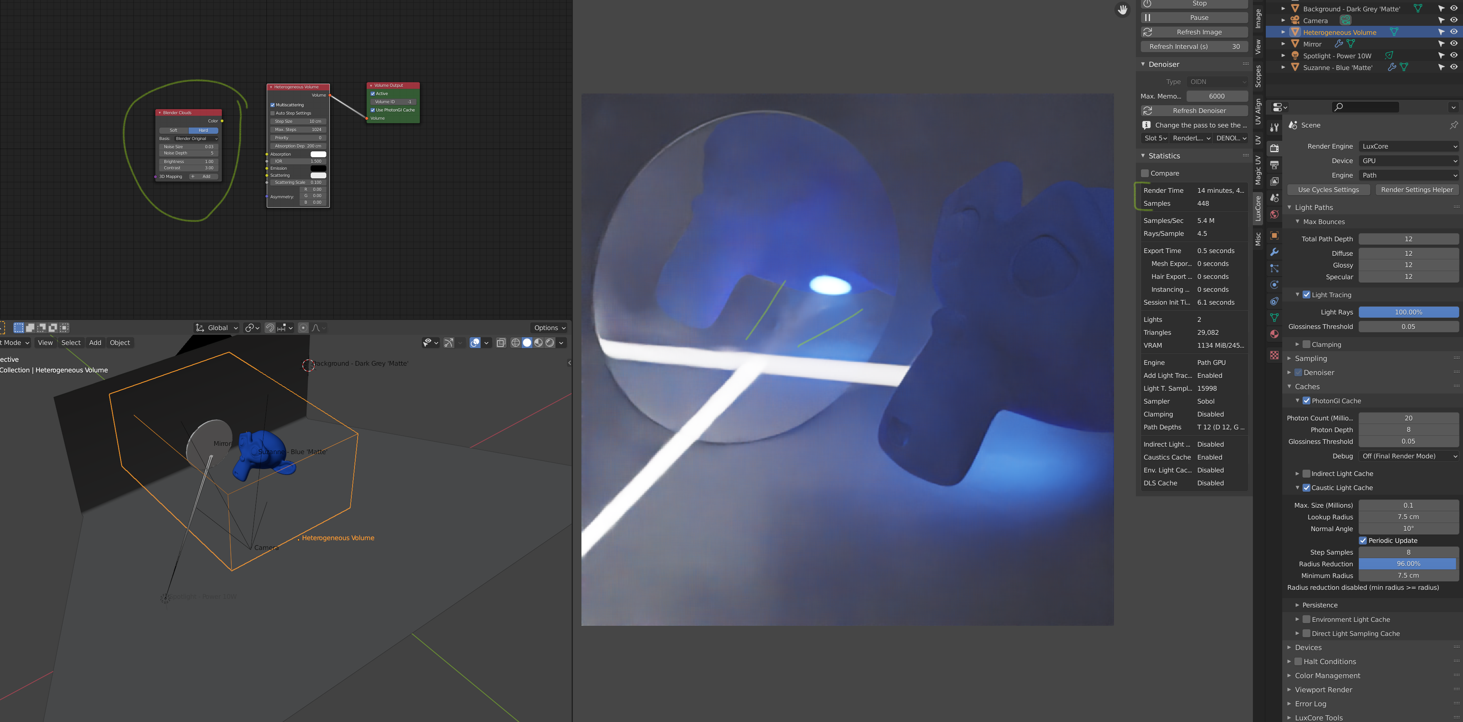This screenshot has width=1463, height=722.
Task: Toggle X-ray view in viewport header
Action: (501, 343)
